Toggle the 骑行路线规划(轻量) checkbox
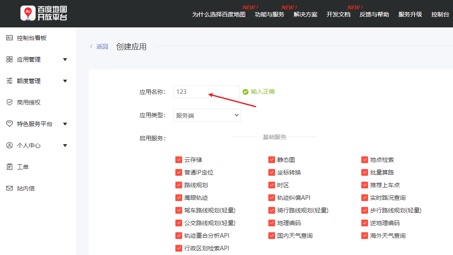The width and height of the screenshot is (453, 255). (x=272, y=210)
